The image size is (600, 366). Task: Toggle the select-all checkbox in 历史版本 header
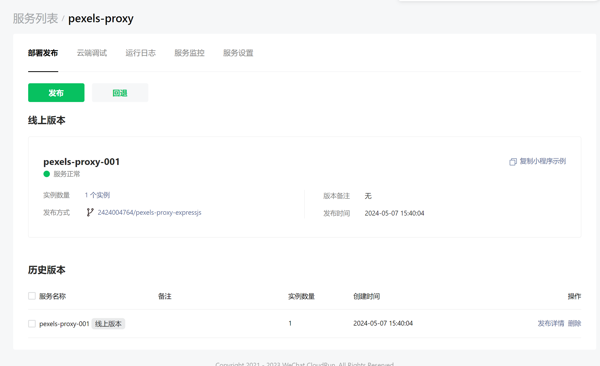coord(32,296)
